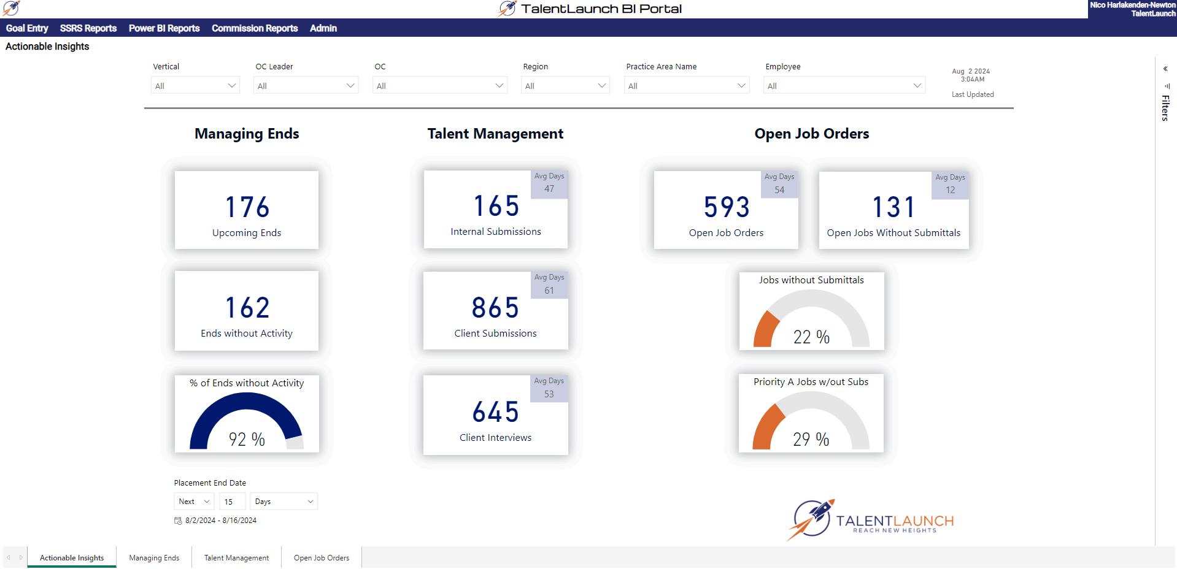Click the 131 Open Jobs Without Submittals card

[893, 210]
